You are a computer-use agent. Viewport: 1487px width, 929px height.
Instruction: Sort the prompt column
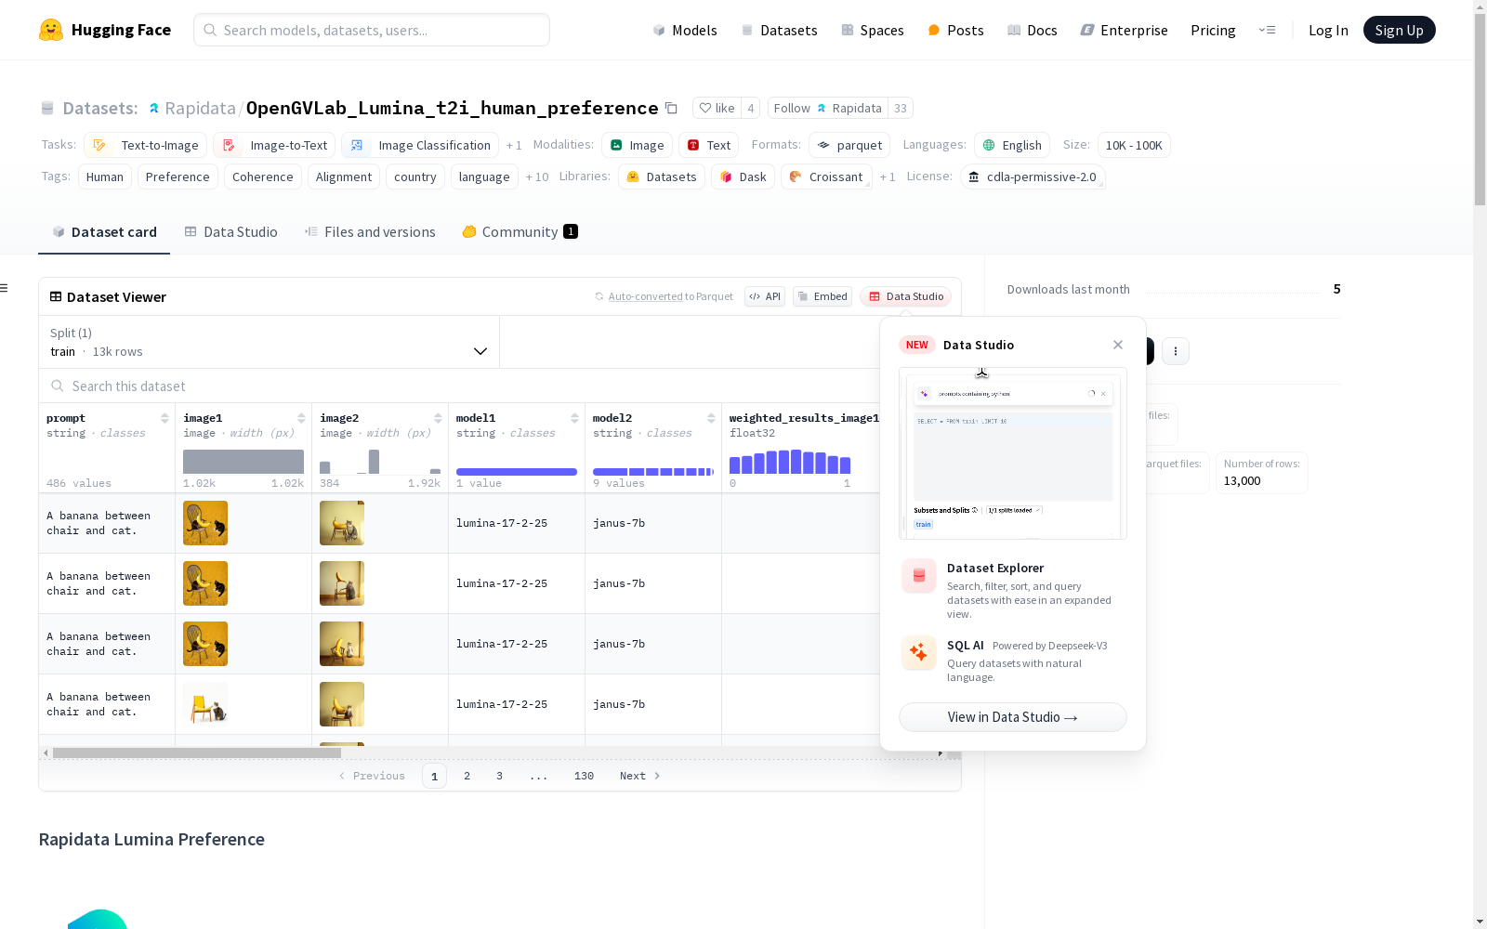click(164, 418)
